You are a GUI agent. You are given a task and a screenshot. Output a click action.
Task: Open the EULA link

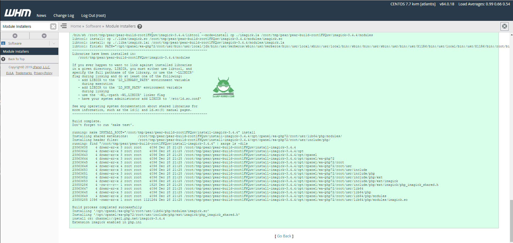click(10, 73)
